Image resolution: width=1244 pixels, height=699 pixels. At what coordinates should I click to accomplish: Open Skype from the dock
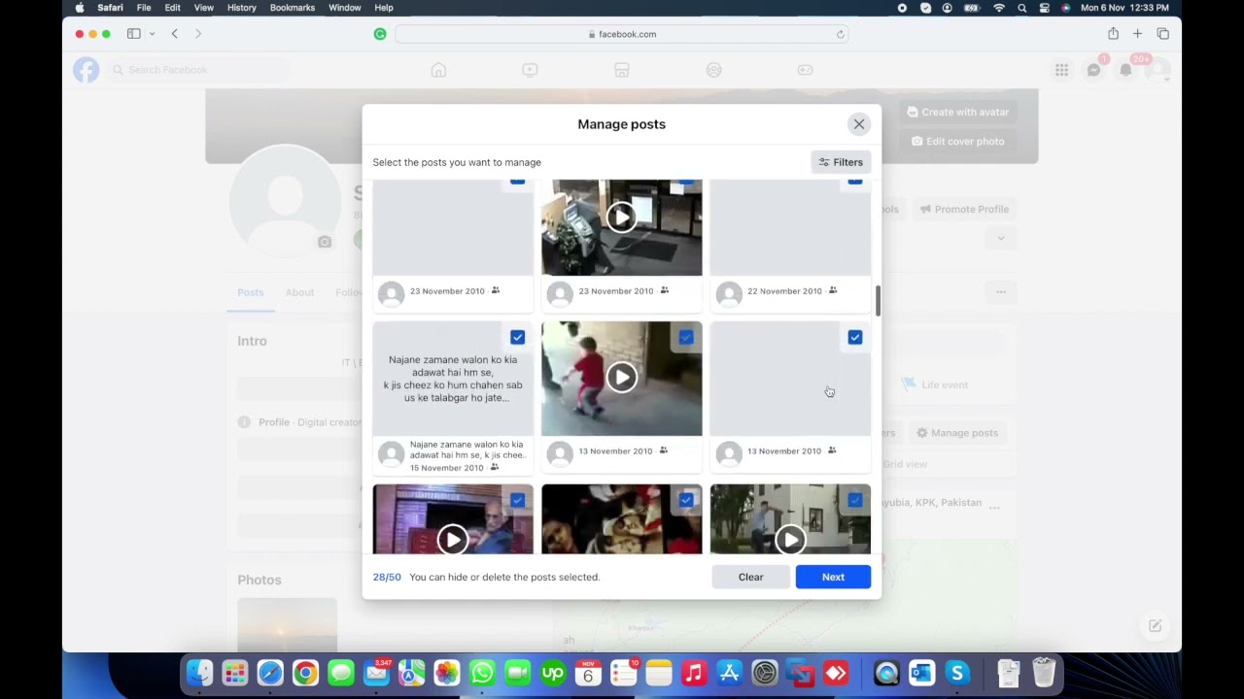coord(957,673)
